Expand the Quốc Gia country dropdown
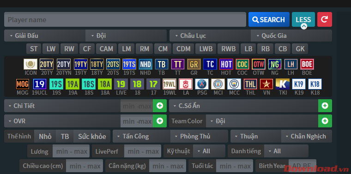The height and width of the screenshot is (174, 351). (291, 36)
